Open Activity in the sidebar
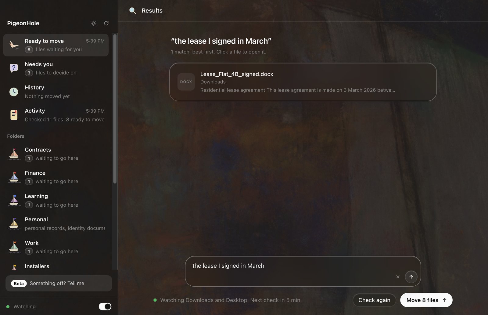 pos(56,115)
